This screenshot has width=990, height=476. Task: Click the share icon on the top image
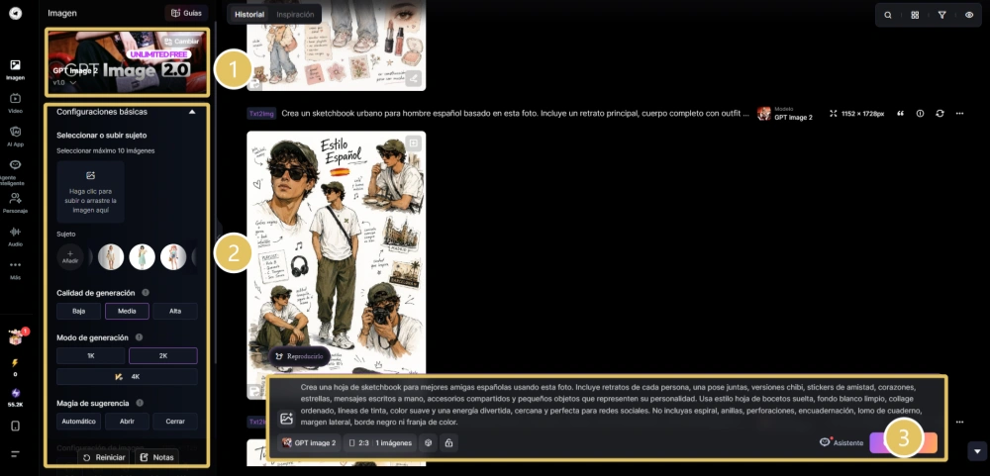pos(414,79)
